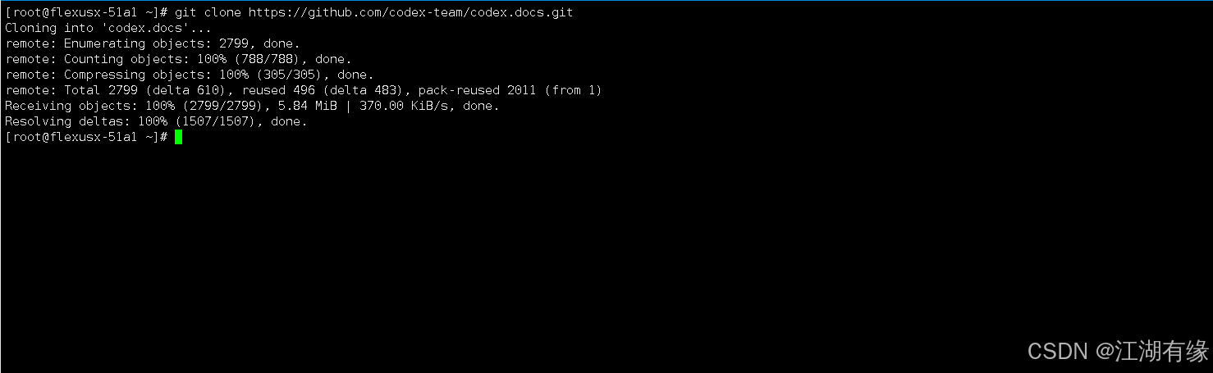This screenshot has height=373, width=1213.
Task: Click the 'reused 496 (delta 483)' text
Action: (326, 90)
